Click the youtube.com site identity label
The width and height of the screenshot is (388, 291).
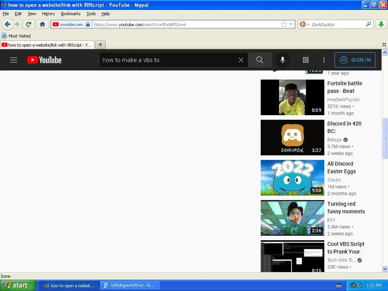pos(71,24)
